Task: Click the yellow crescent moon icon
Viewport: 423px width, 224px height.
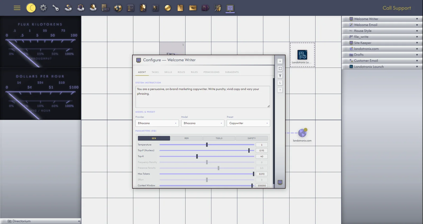Action: tap(31, 8)
